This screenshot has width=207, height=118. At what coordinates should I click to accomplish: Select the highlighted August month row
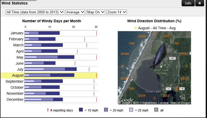click(18, 75)
